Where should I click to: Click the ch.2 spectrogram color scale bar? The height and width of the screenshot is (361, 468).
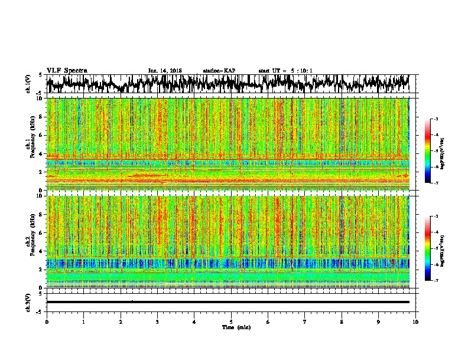point(427,248)
